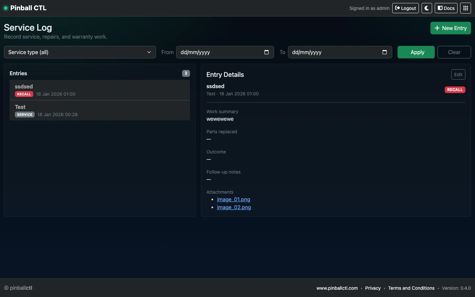Open image_01.png attachment
Viewport: 475px width, 297px height.
pos(234,199)
